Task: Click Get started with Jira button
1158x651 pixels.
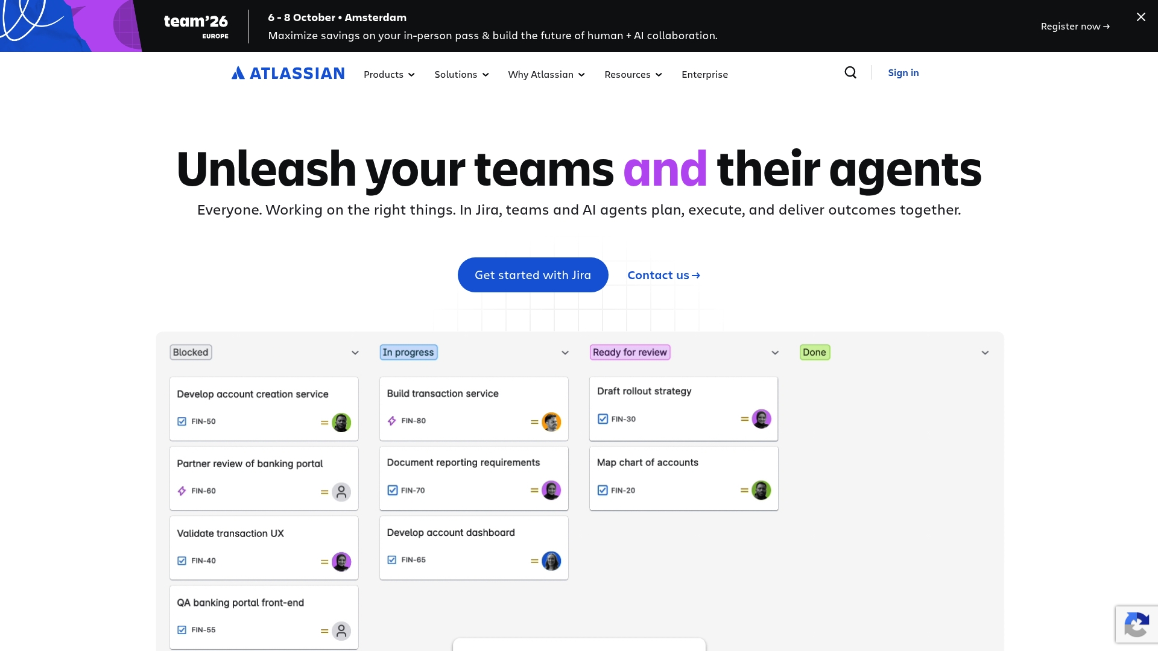Action: click(x=533, y=275)
